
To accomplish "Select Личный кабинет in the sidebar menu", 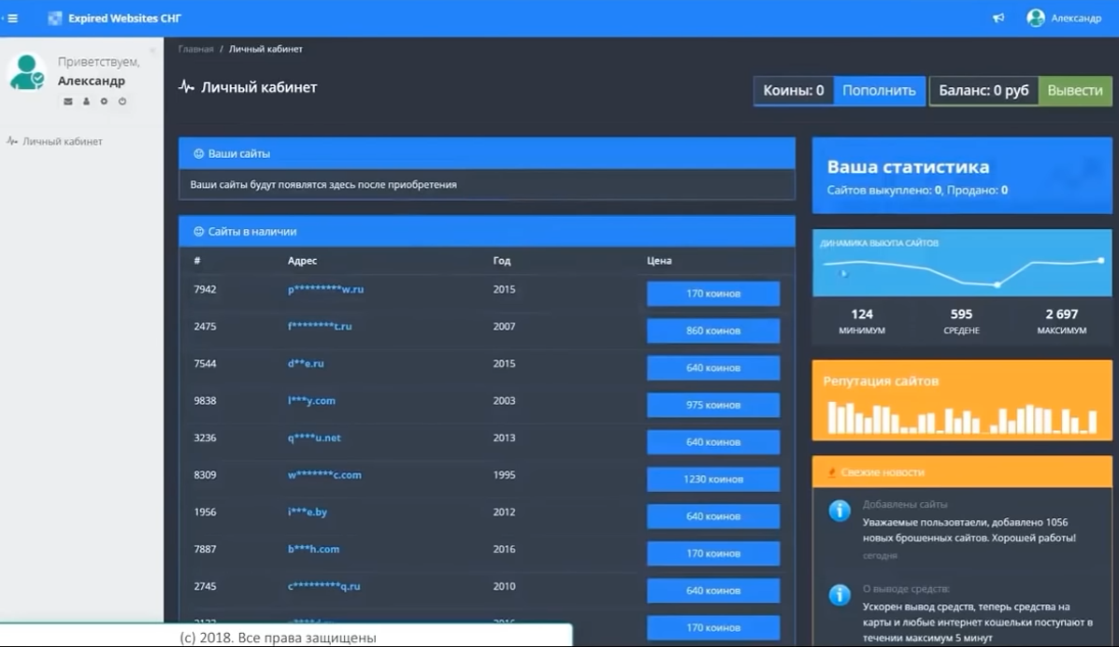I will (x=62, y=141).
